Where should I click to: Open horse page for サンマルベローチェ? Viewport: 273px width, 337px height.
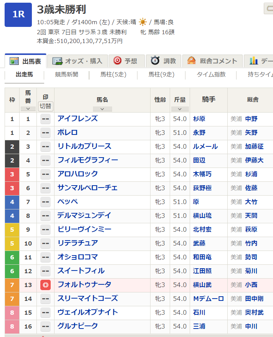(x=88, y=188)
